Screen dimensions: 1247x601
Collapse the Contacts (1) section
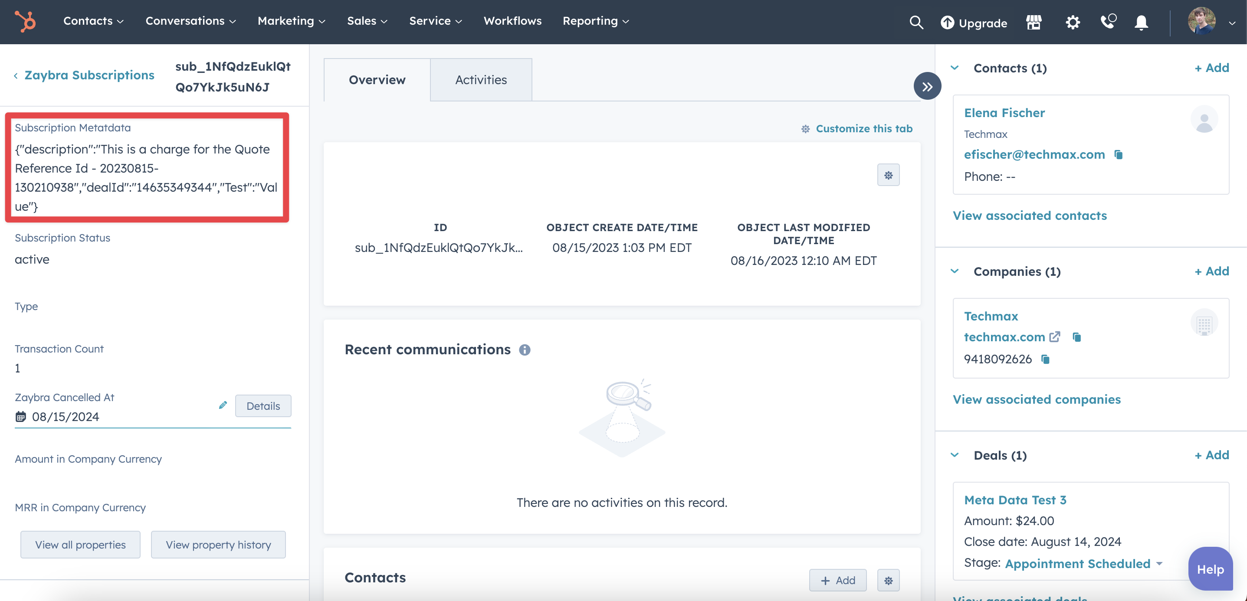coord(955,68)
